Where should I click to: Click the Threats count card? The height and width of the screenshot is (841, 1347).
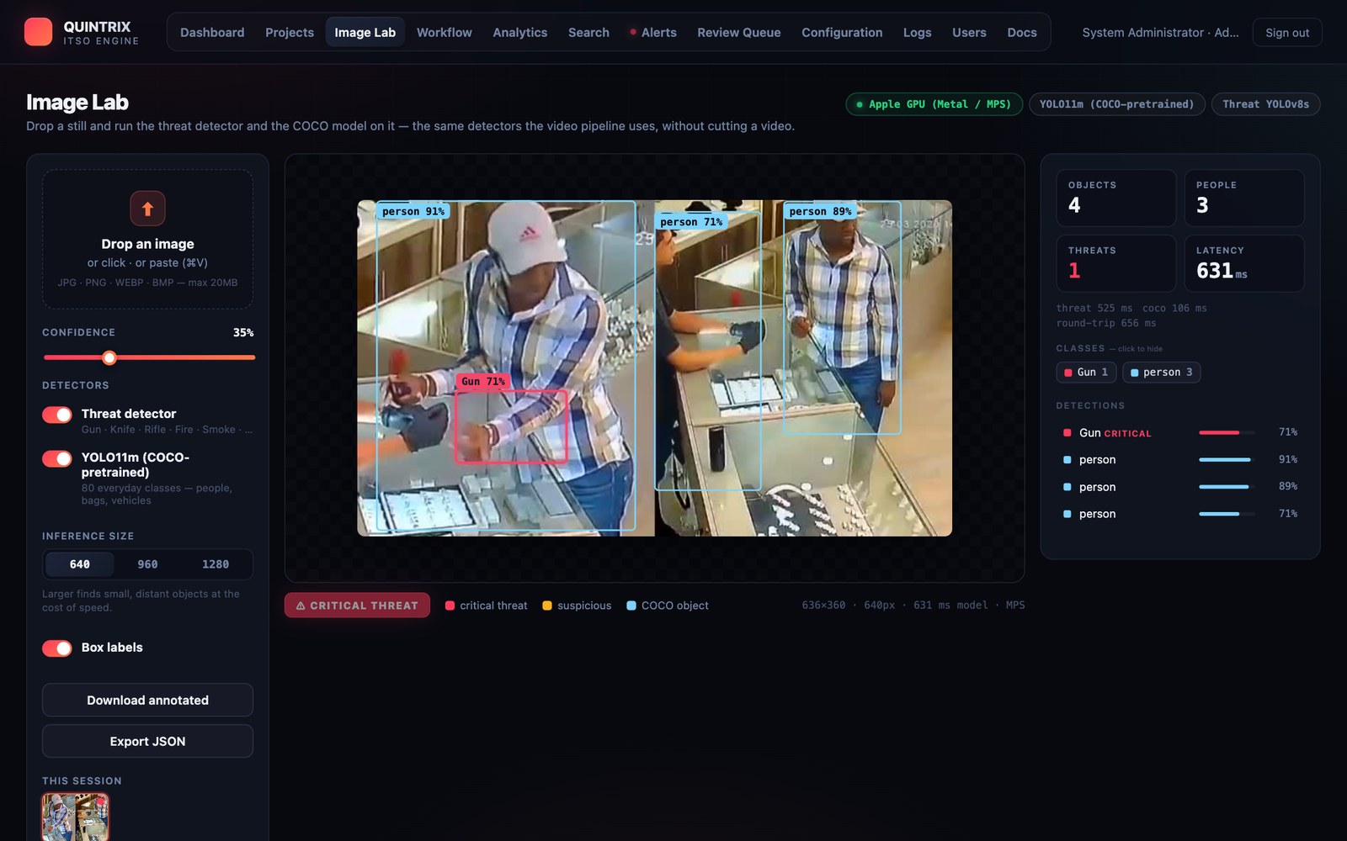(x=1116, y=263)
